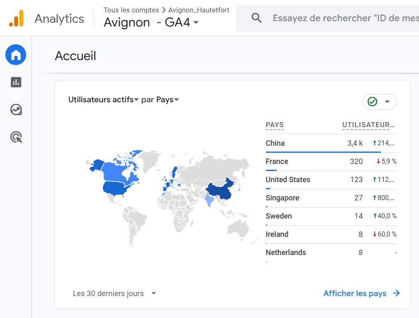Click the arrow next to Afficher les pays
The height and width of the screenshot is (318, 419).
pyautogui.click(x=396, y=293)
